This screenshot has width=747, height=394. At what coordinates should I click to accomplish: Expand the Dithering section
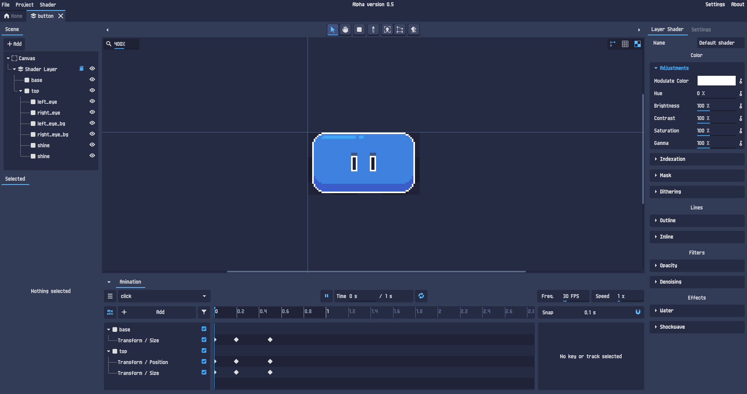(x=697, y=192)
